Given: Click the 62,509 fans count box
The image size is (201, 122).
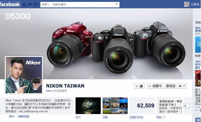Looking at the screenshot, I should pyautogui.click(x=142, y=106).
